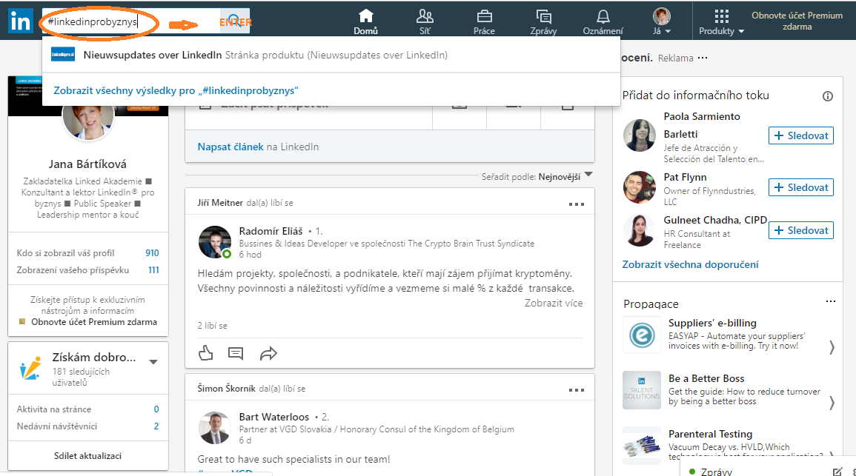Open Jana Bártíková profile name

coord(87,164)
